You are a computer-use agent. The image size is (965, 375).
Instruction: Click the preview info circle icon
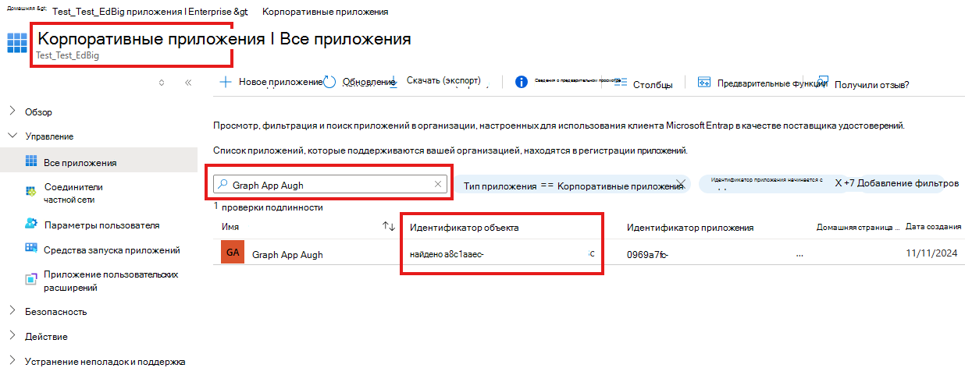(x=521, y=82)
